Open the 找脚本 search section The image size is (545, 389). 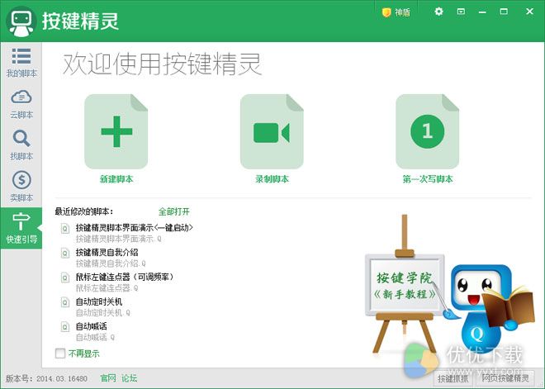pos(21,145)
